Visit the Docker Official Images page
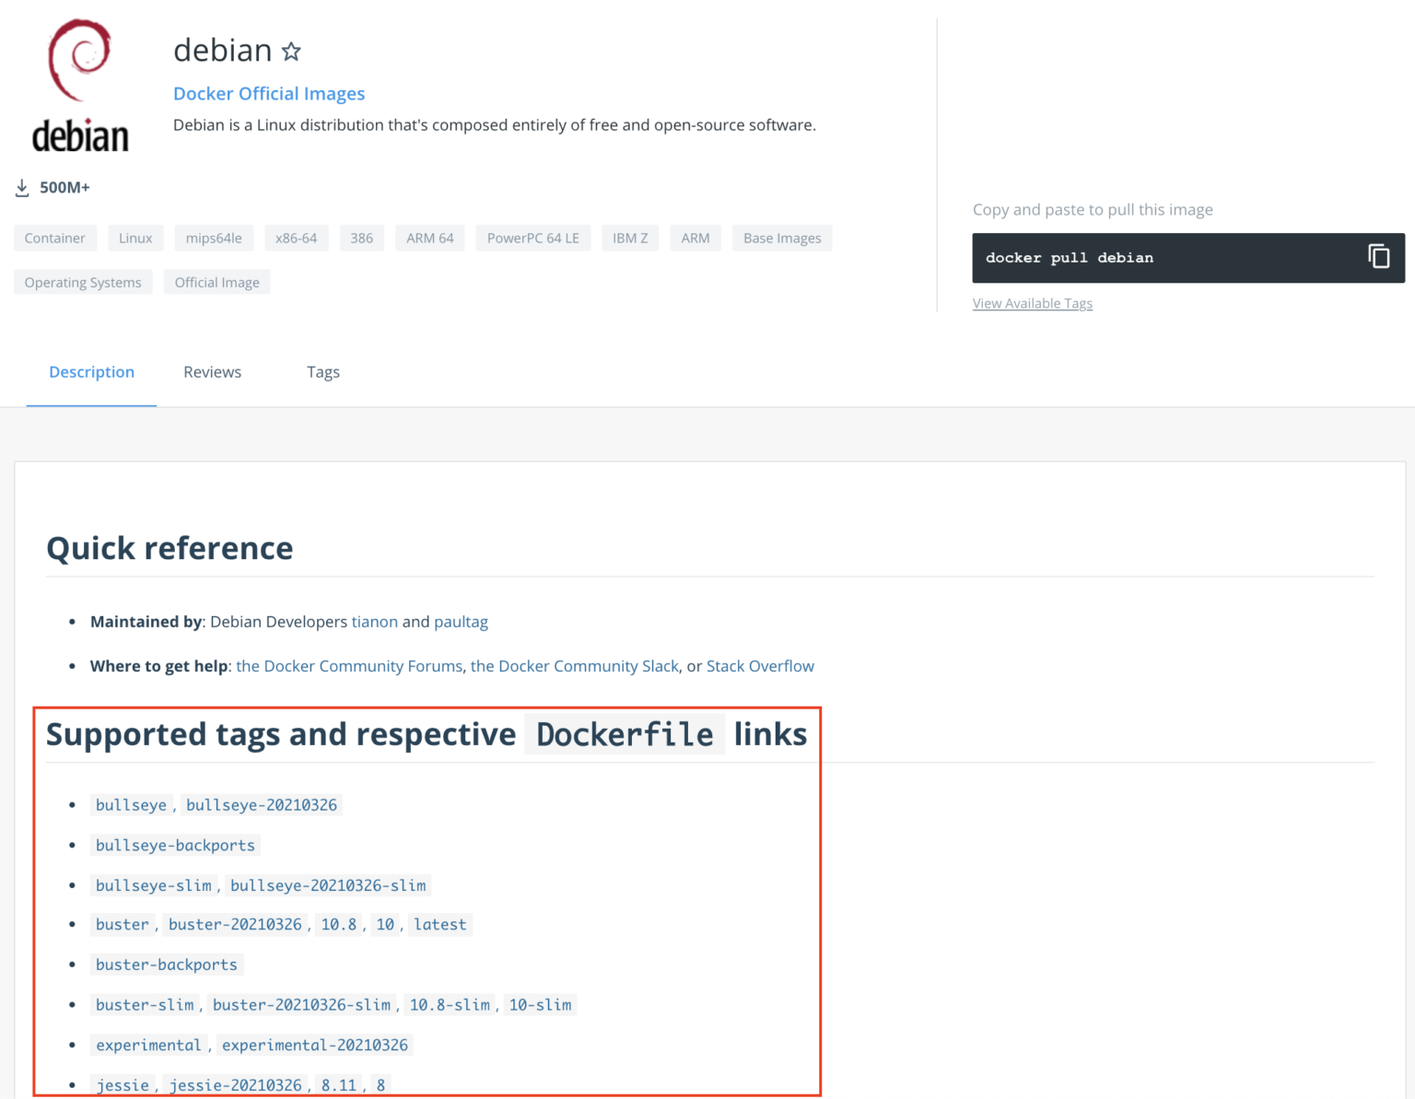The height and width of the screenshot is (1099, 1415). click(268, 93)
